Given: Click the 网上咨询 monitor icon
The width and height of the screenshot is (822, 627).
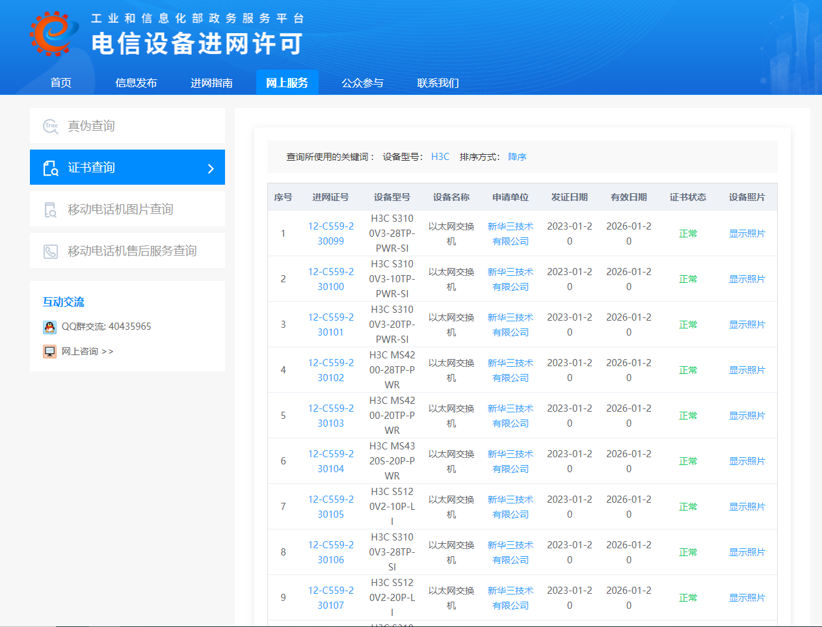Looking at the screenshot, I should pyautogui.click(x=50, y=351).
